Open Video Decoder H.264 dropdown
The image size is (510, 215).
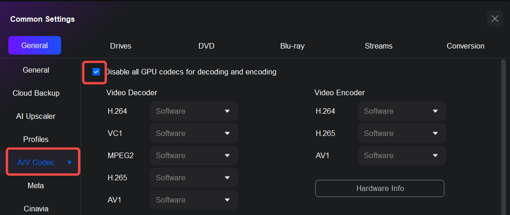coord(194,111)
